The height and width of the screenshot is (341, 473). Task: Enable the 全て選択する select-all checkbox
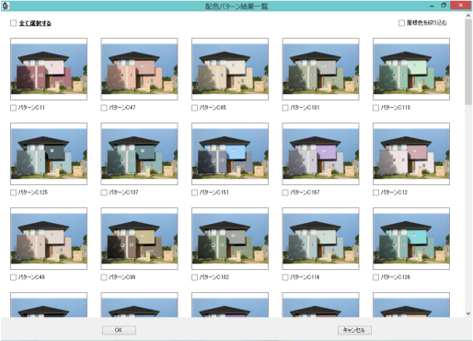[x=13, y=23]
